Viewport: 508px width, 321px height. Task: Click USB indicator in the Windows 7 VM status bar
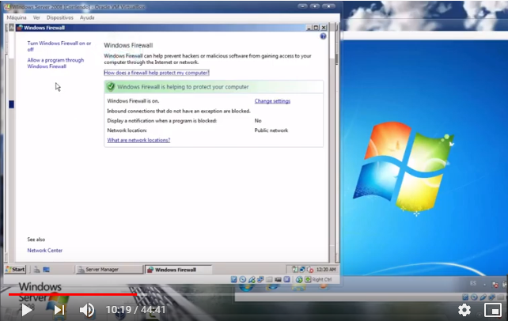[483, 297]
